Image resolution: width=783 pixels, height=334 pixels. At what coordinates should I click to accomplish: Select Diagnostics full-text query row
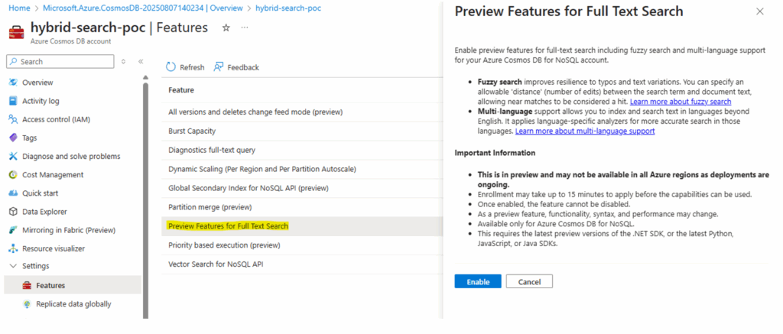point(302,150)
